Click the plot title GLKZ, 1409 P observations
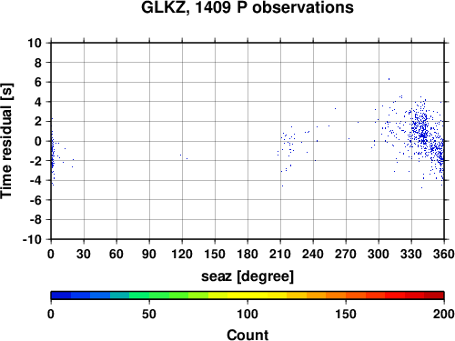This screenshot has width=455, height=341. [248, 7]
